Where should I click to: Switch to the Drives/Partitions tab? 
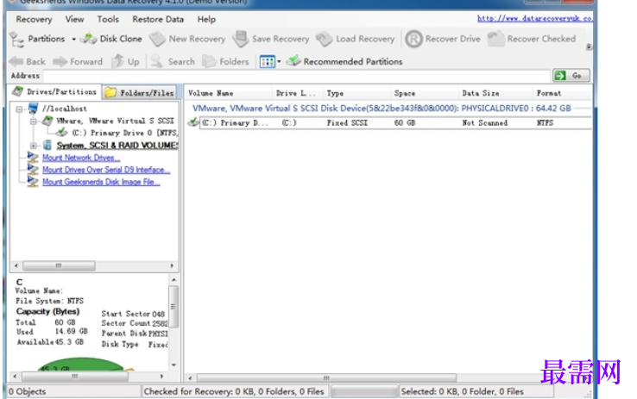pyautogui.click(x=54, y=91)
